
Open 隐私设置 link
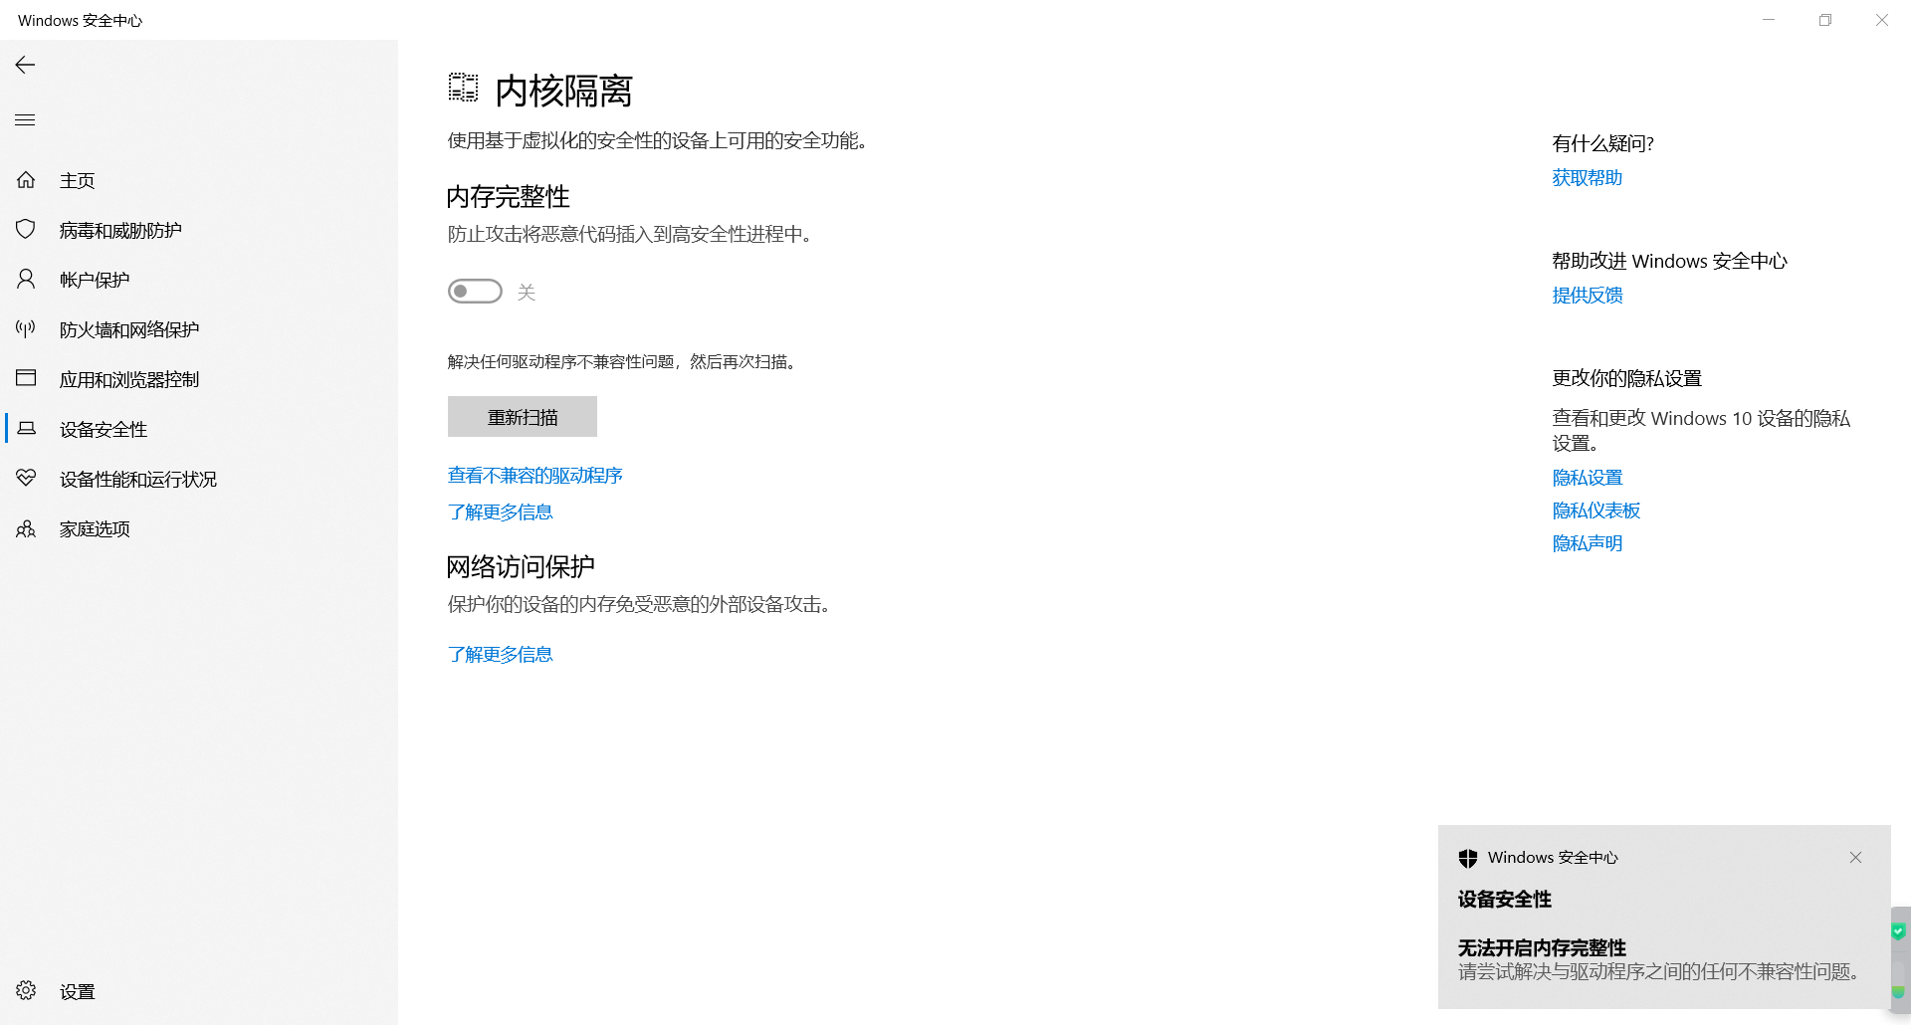[x=1587, y=477]
